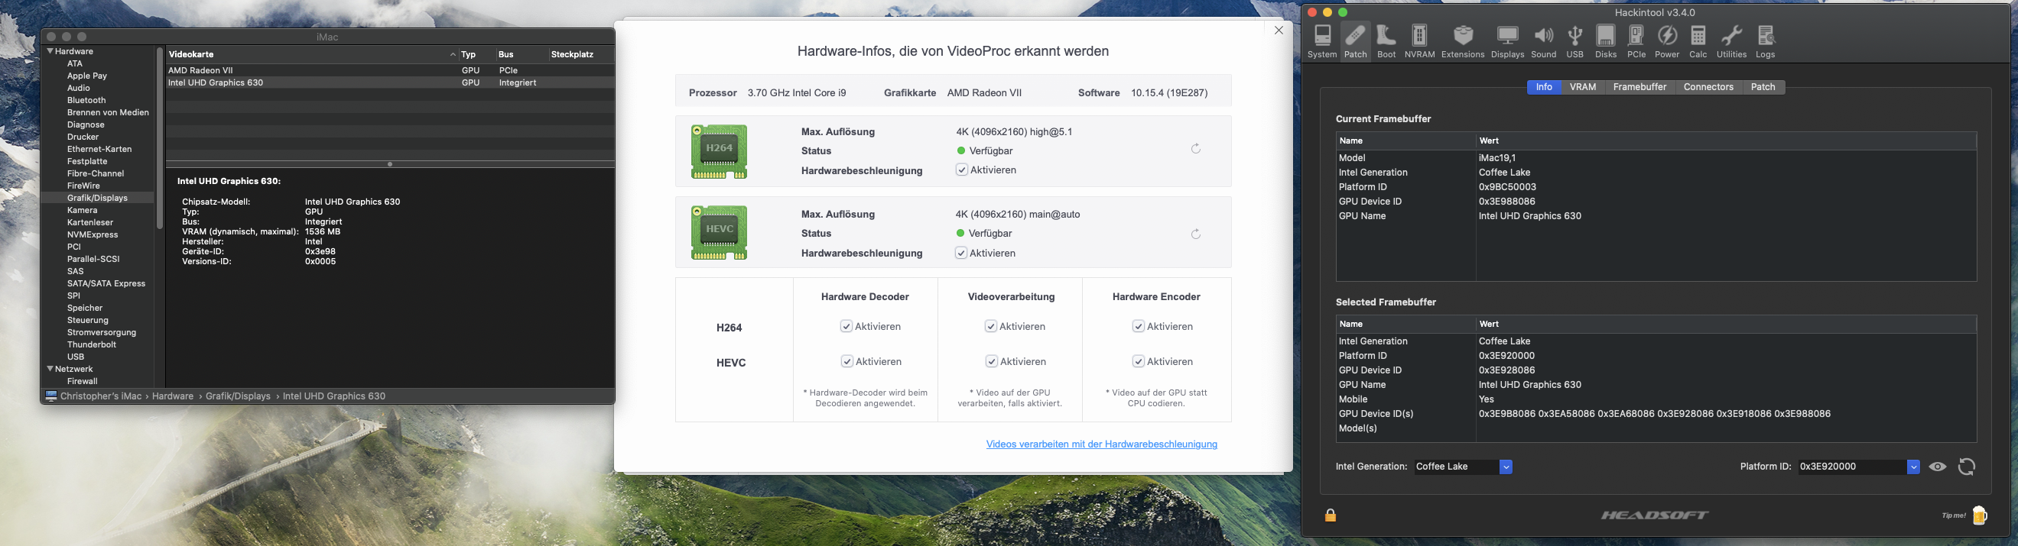Open the Disks section in Hackintool
2018x546 pixels.
click(1606, 41)
